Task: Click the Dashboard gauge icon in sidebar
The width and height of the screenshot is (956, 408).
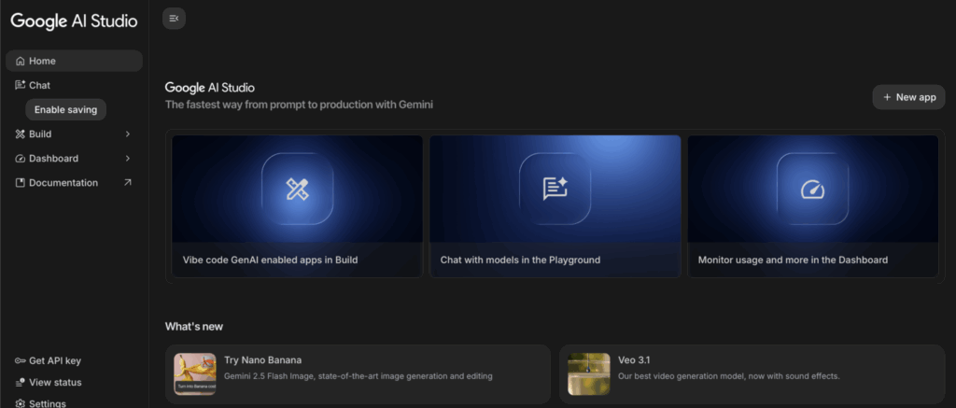Action: [20, 159]
